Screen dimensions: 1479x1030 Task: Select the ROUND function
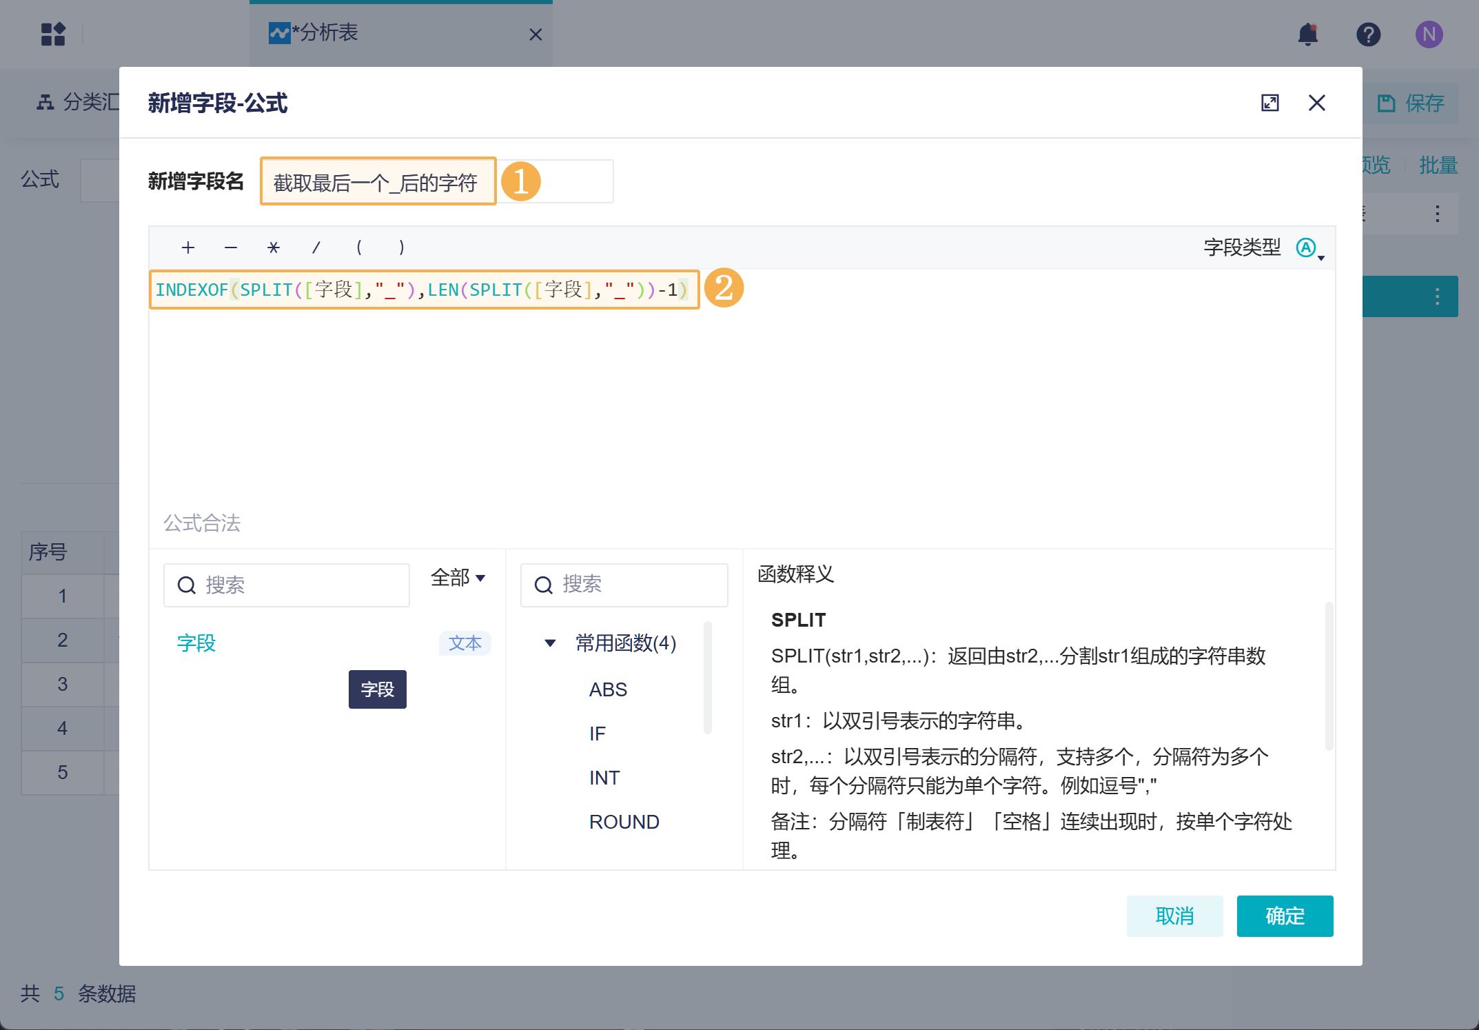pos(624,822)
